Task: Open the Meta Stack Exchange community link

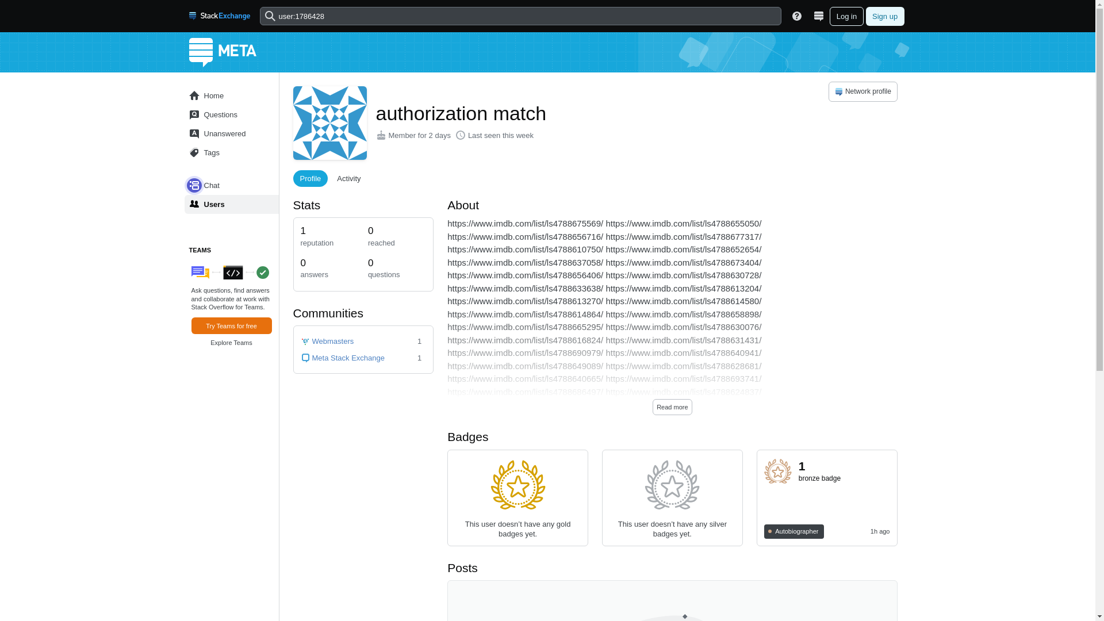Action: pos(348,358)
